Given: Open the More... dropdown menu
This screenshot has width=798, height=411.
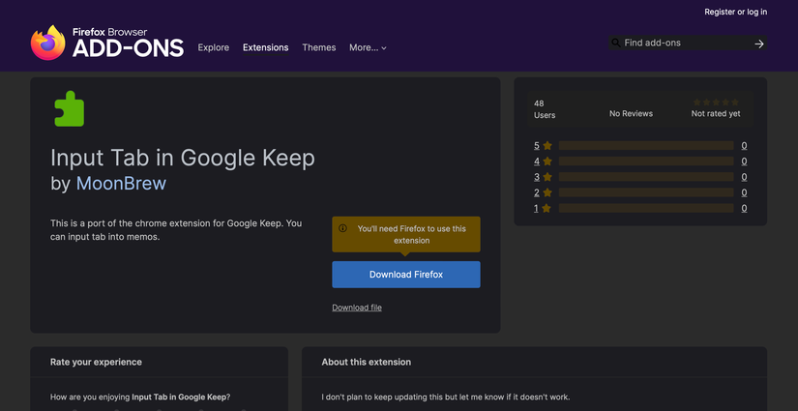Looking at the screenshot, I should 368,47.
